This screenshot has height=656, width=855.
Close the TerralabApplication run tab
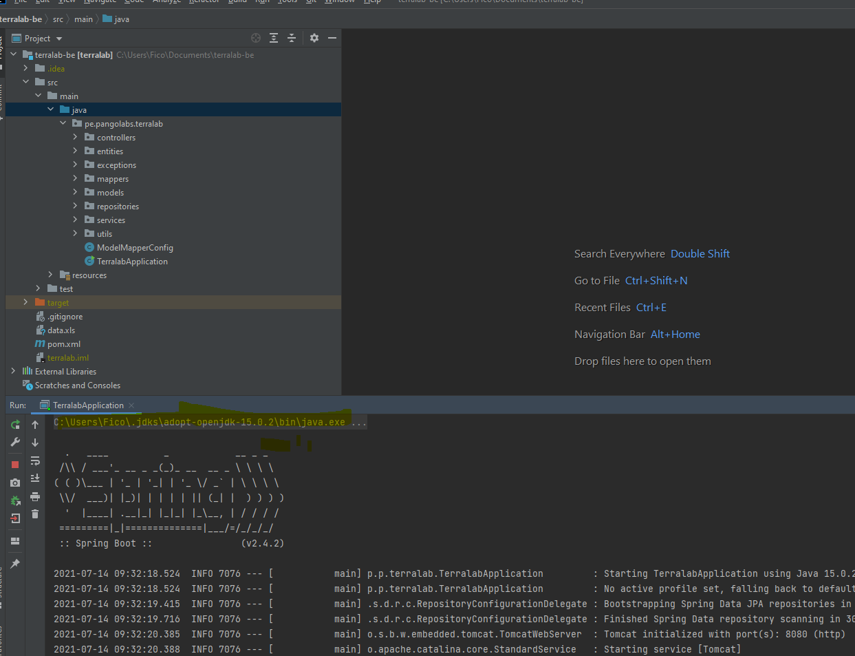pos(131,405)
